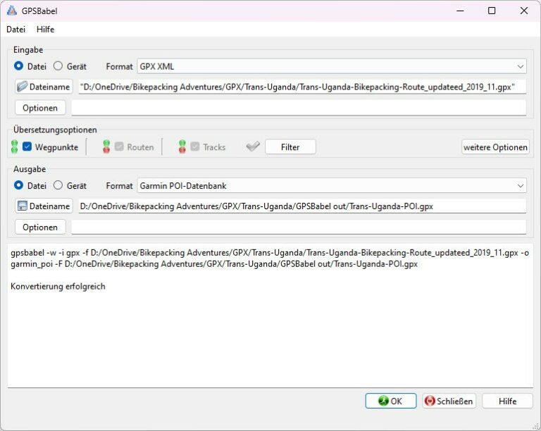Click the GPSBabel app icon in title bar

tap(11, 11)
